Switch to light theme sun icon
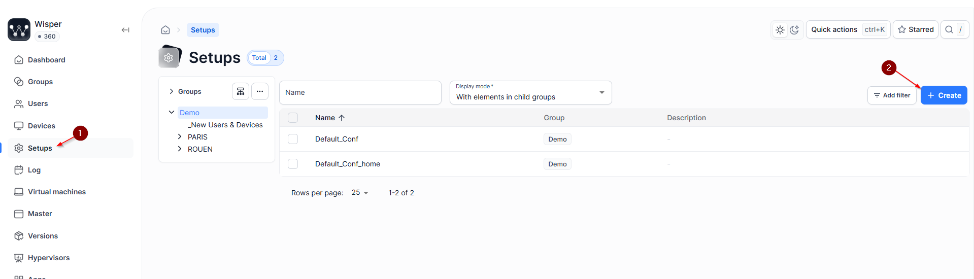Image resolution: width=974 pixels, height=279 pixels. [780, 30]
